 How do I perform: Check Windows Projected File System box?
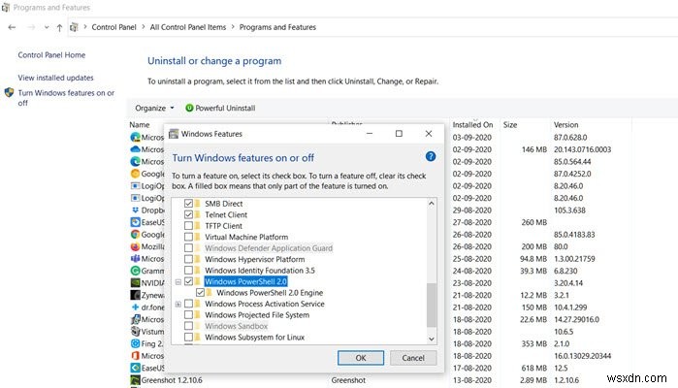[x=188, y=315]
